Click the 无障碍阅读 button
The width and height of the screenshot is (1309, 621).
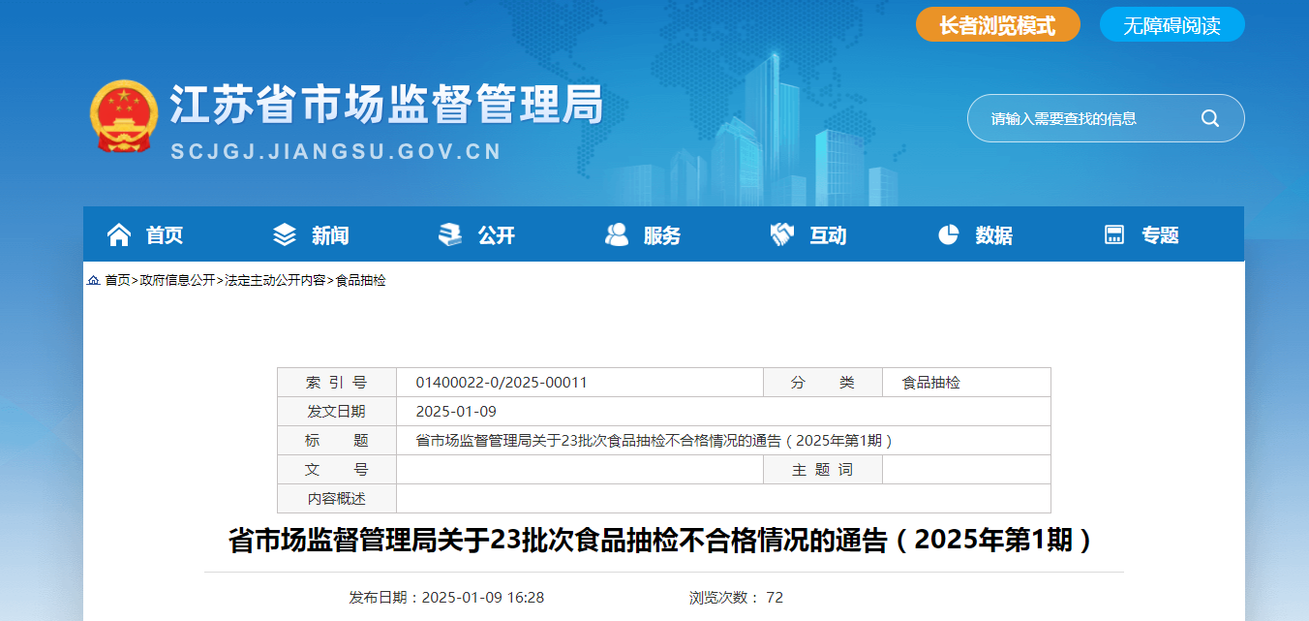(x=1172, y=25)
